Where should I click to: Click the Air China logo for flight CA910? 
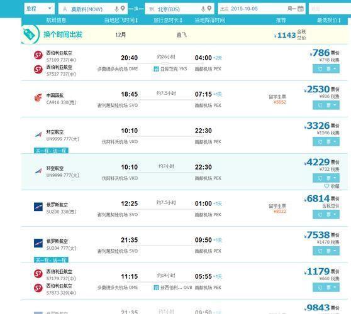click(38, 98)
